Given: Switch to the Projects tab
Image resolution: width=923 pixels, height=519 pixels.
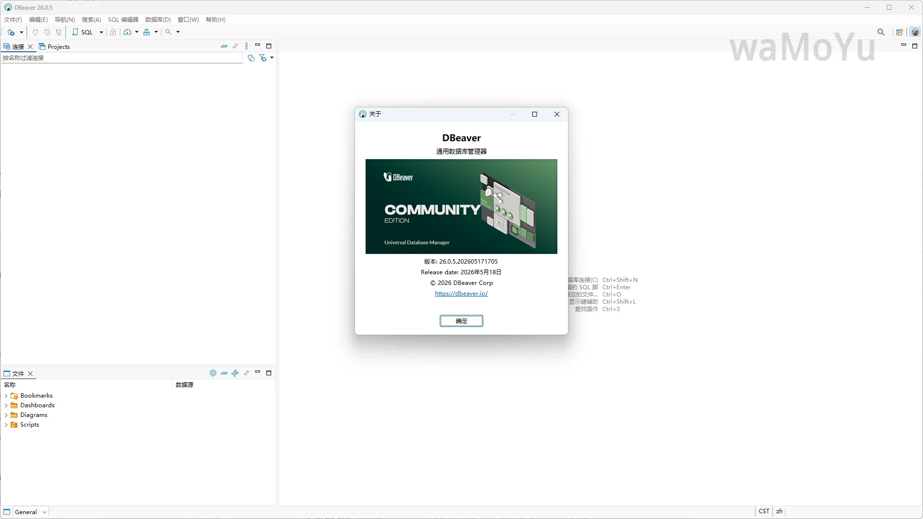Looking at the screenshot, I should click(x=54, y=47).
